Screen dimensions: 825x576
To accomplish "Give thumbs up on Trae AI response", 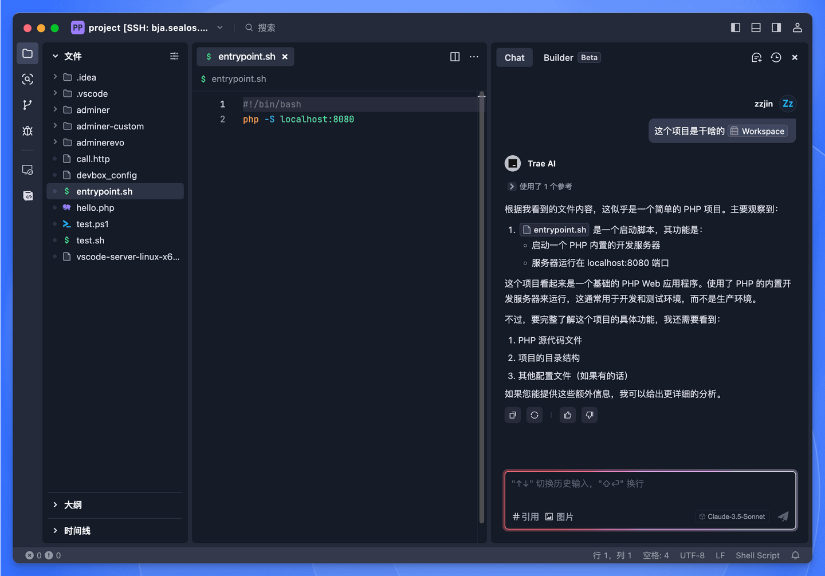I will (567, 415).
